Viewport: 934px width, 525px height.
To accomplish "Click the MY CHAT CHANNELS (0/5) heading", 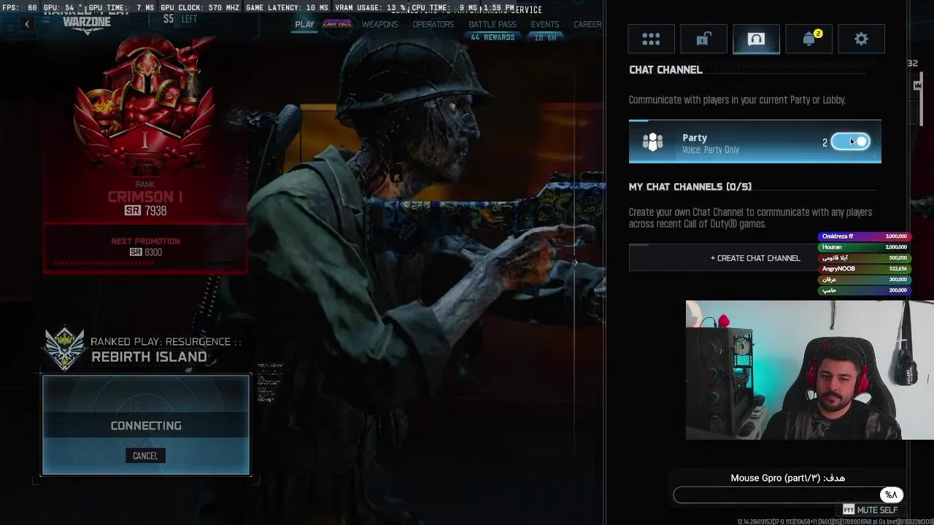I will pyautogui.click(x=690, y=187).
